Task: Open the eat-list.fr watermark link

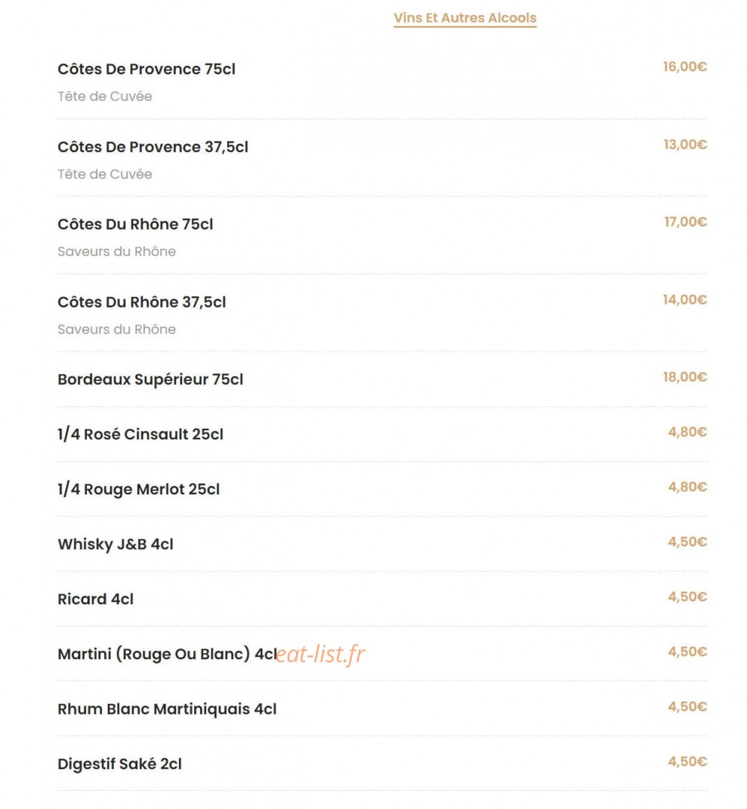Action: [321, 654]
